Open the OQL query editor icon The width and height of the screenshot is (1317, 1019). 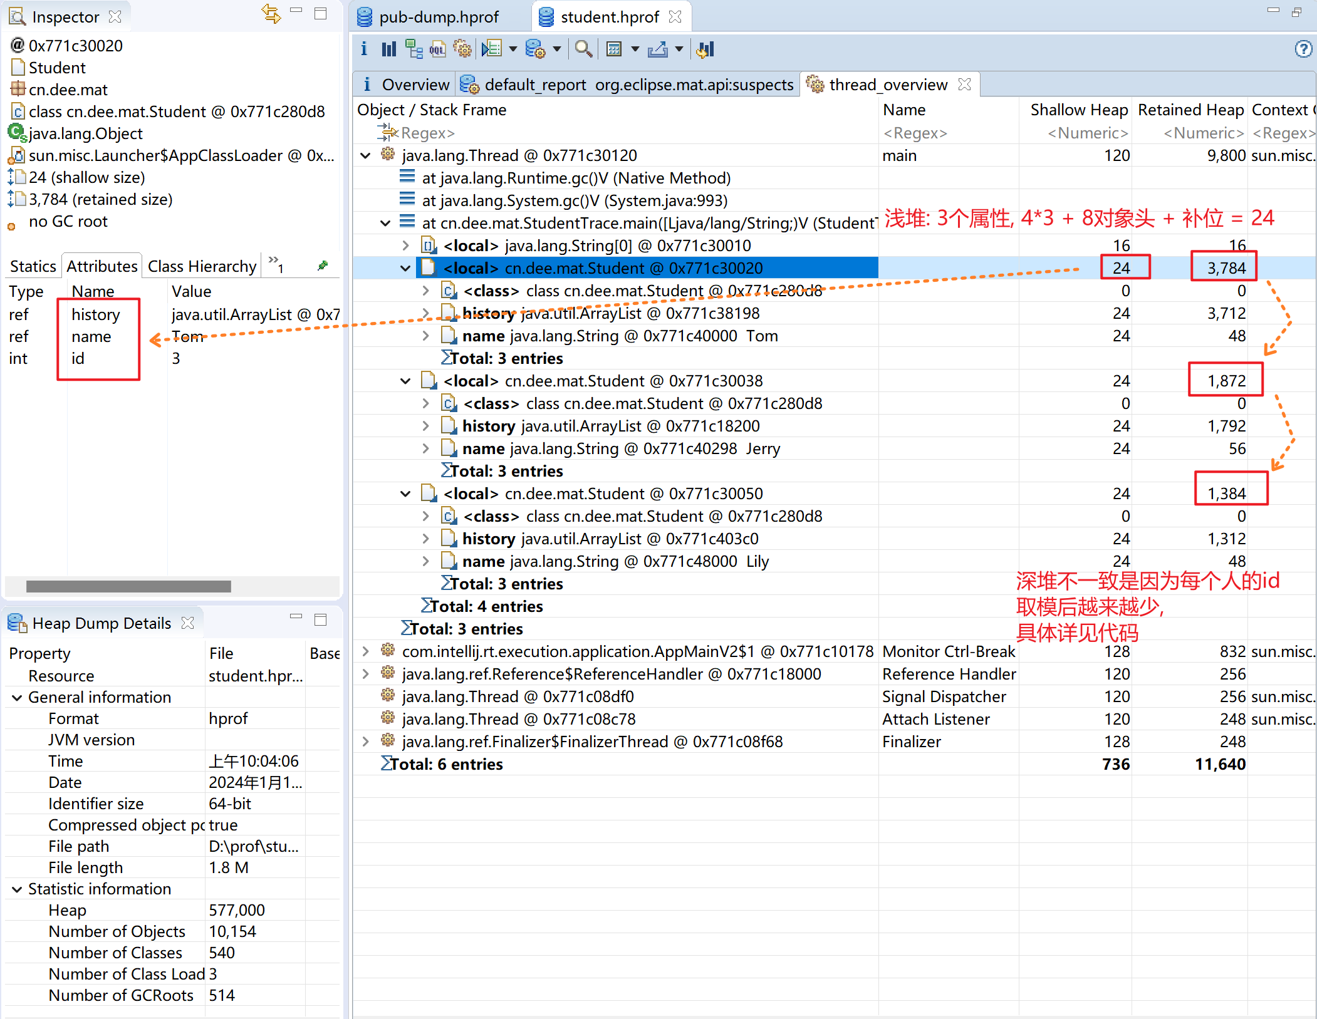pyautogui.click(x=437, y=49)
